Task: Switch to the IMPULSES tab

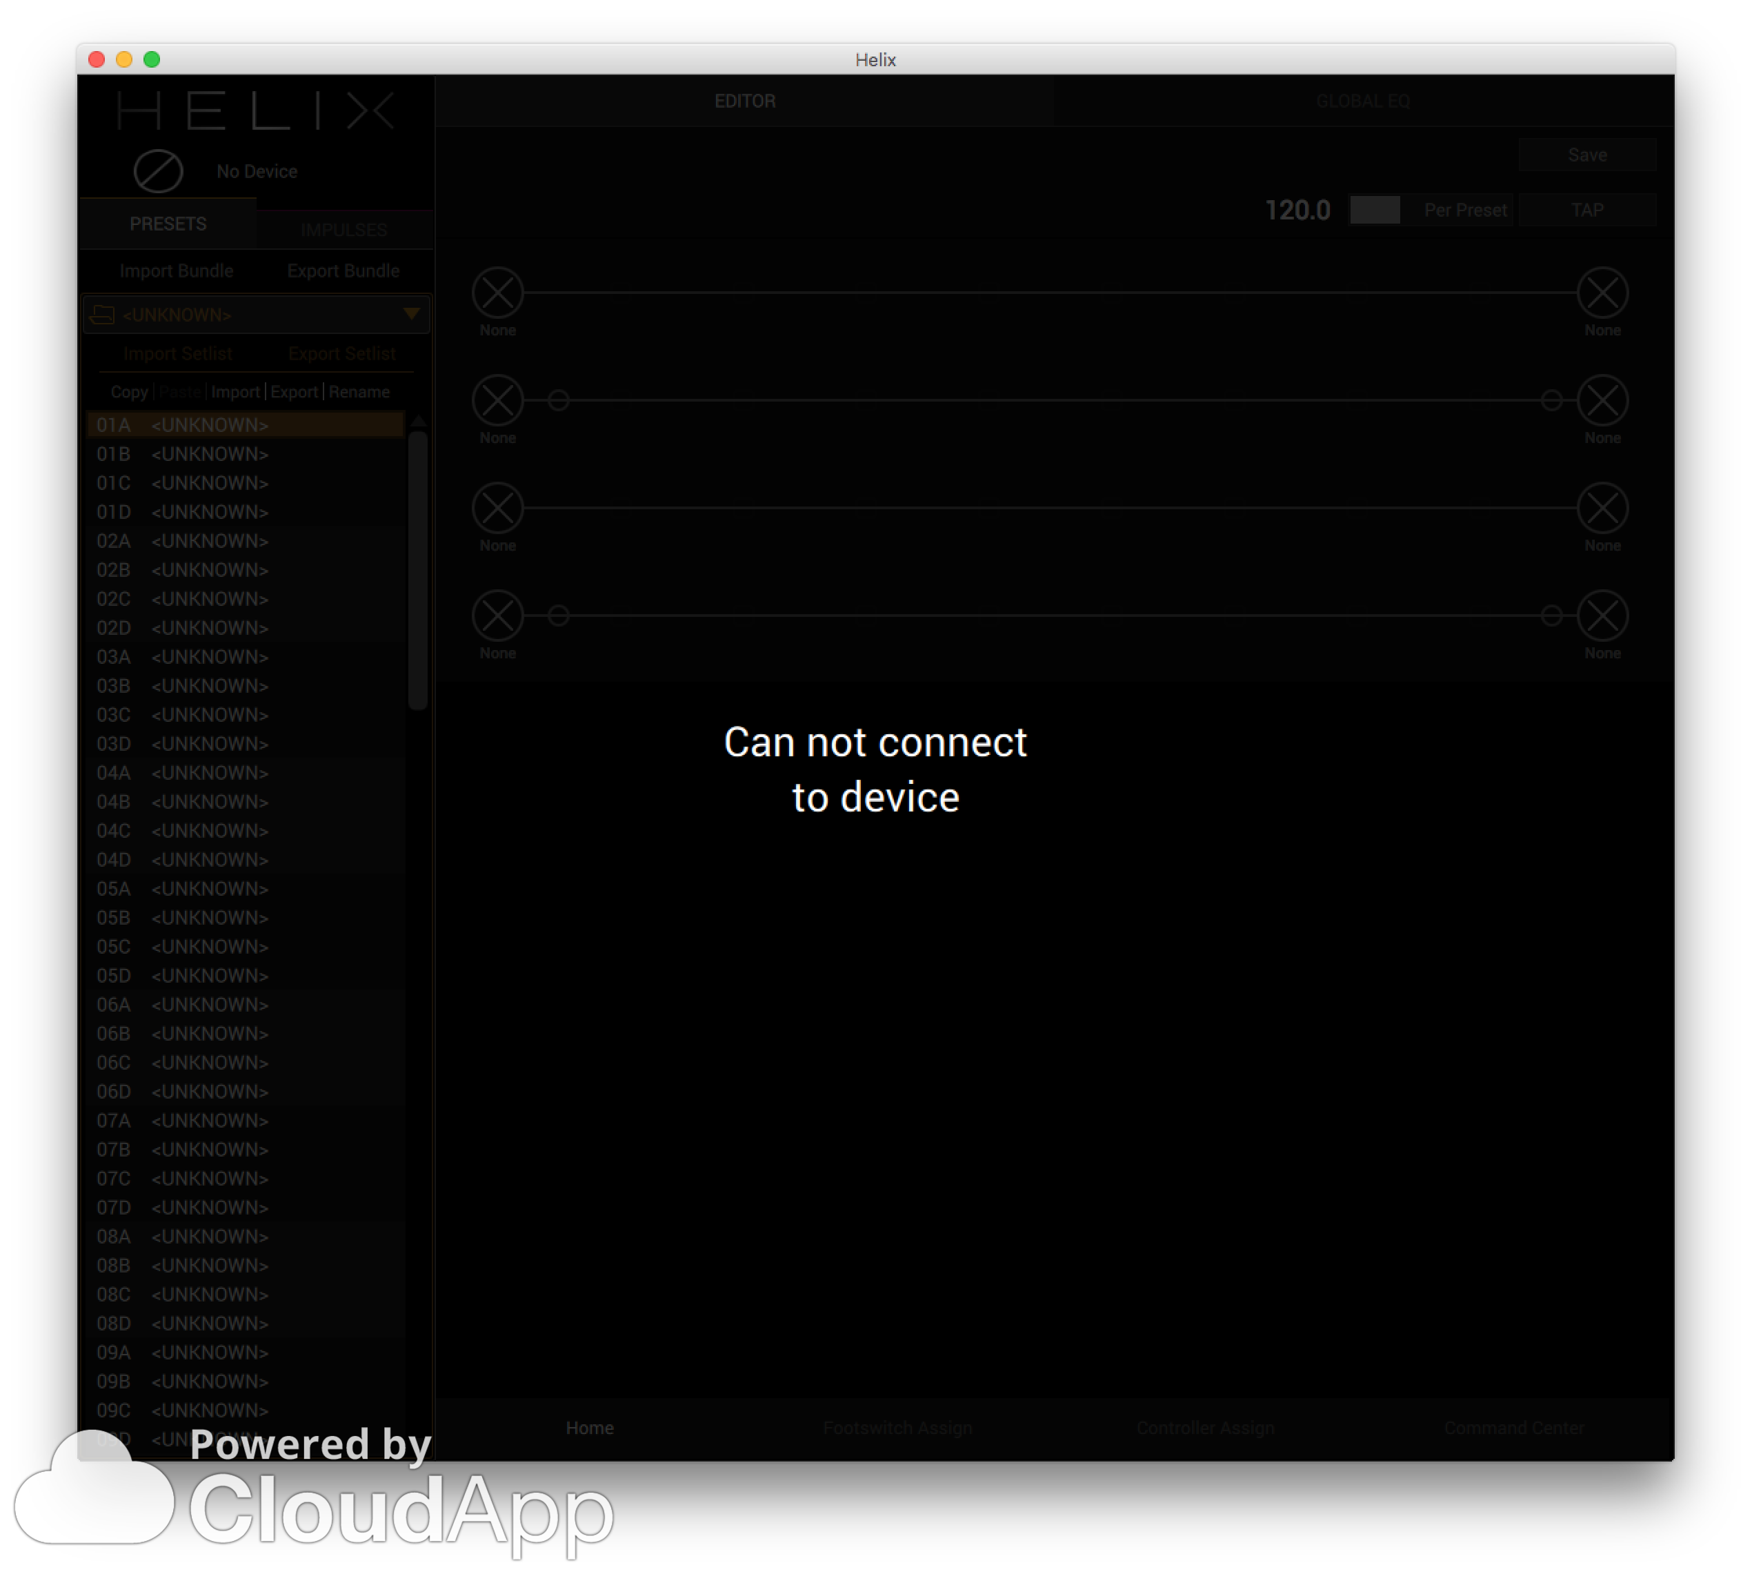Action: pos(344,230)
